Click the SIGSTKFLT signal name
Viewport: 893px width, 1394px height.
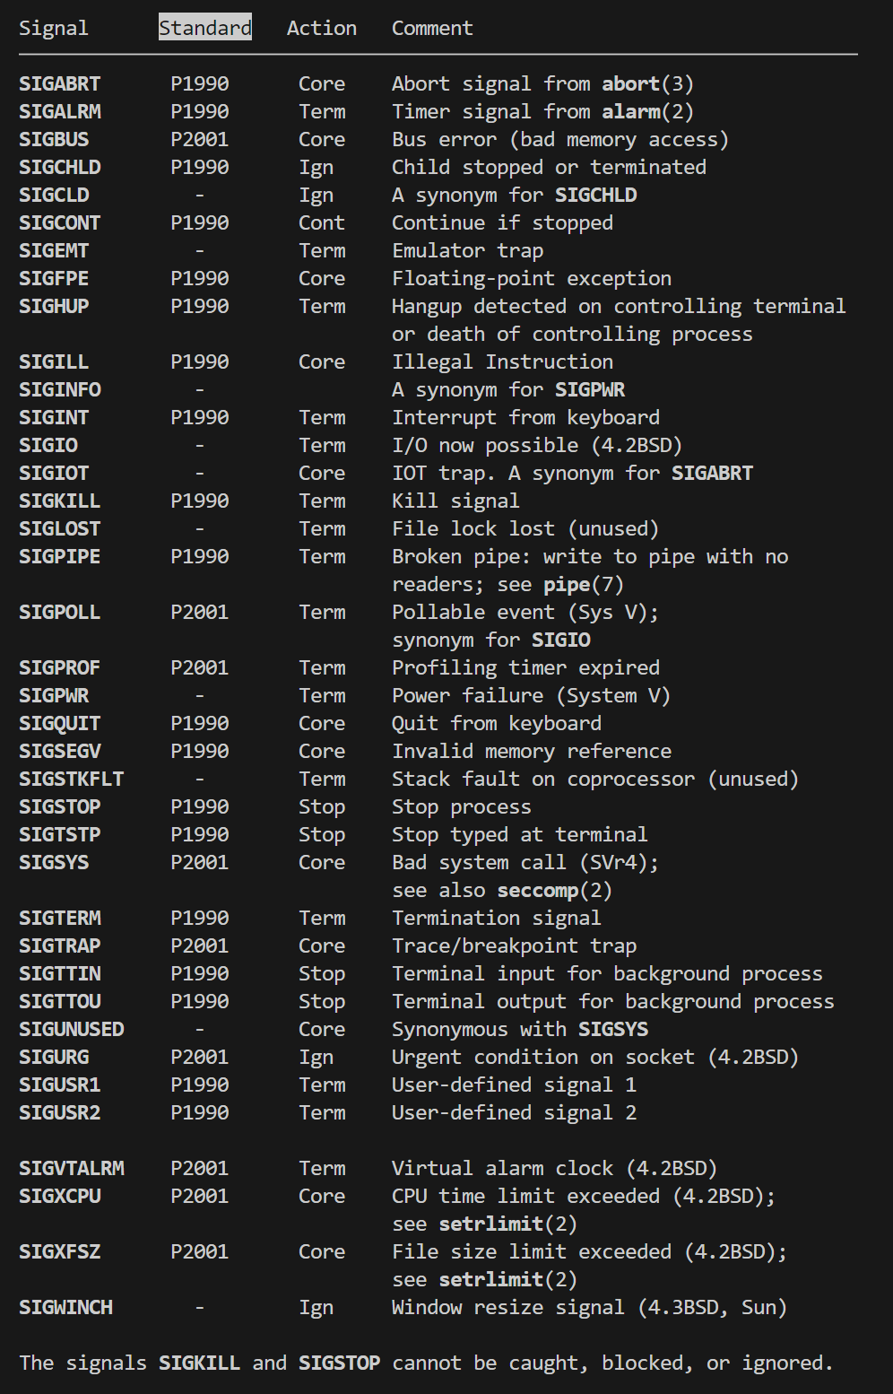tap(72, 779)
